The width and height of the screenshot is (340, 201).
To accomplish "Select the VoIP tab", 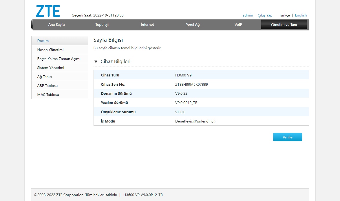I will [238, 25].
